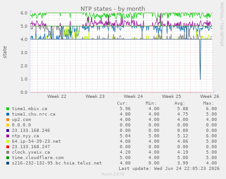The height and width of the screenshot is (179, 226).
Task: Select the 23.133.168.247 legend label
Action: point(31,147)
